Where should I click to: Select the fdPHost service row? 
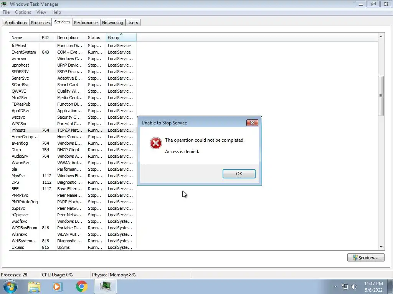click(73, 46)
